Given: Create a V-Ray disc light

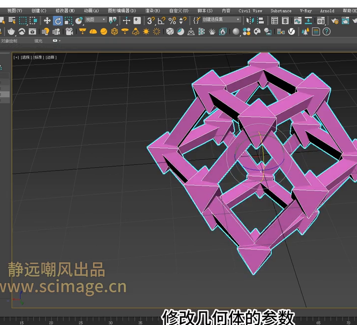Looking at the screenshot, I should pos(125,31).
